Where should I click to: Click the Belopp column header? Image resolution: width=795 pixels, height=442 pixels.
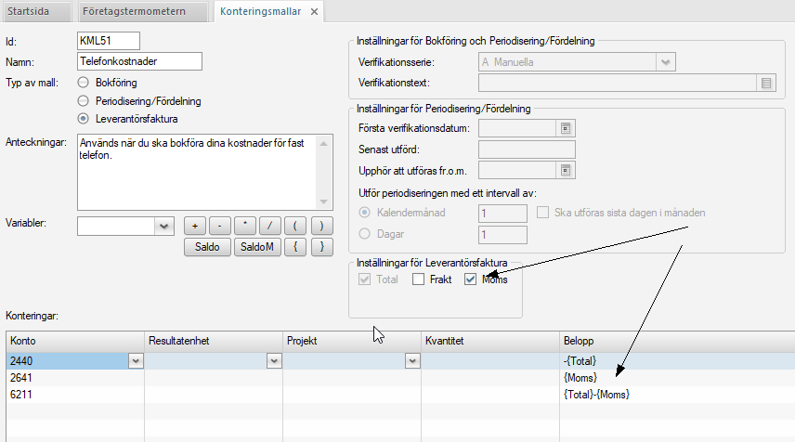point(677,341)
